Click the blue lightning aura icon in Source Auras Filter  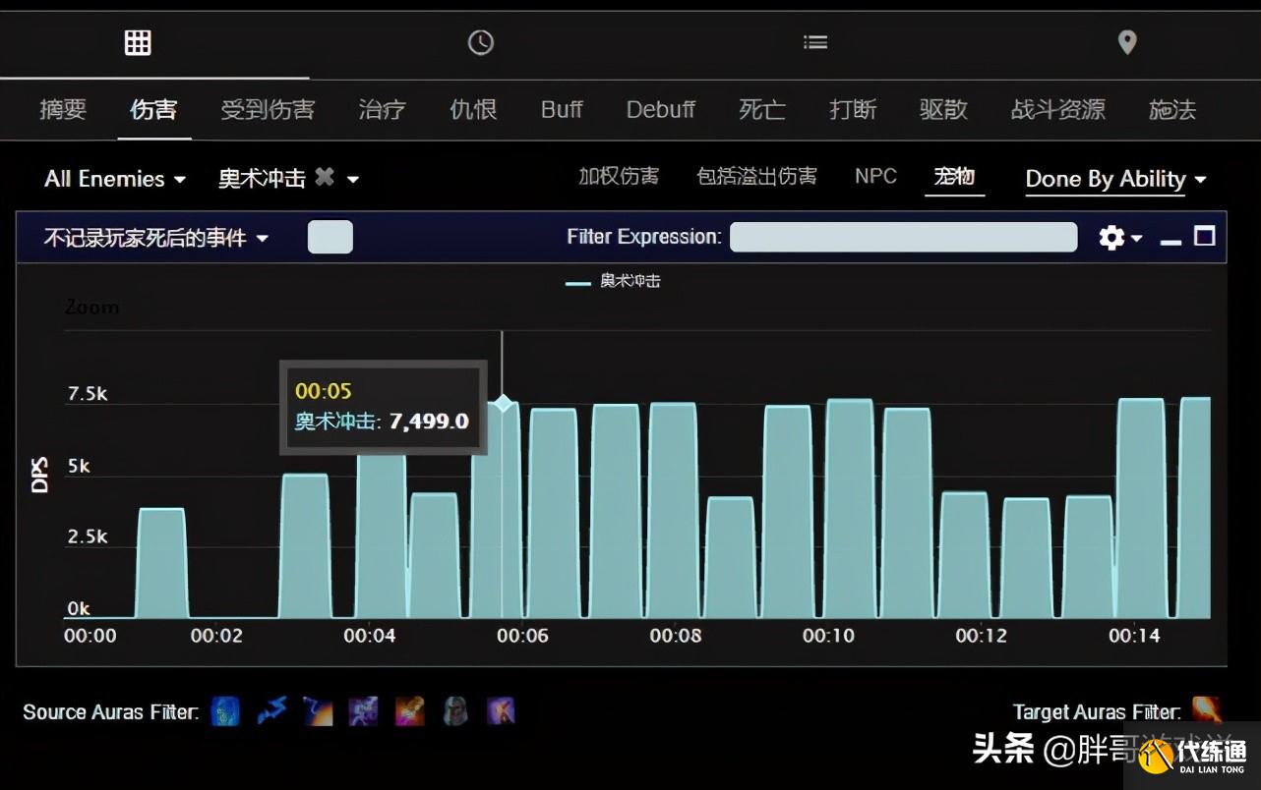(x=271, y=710)
